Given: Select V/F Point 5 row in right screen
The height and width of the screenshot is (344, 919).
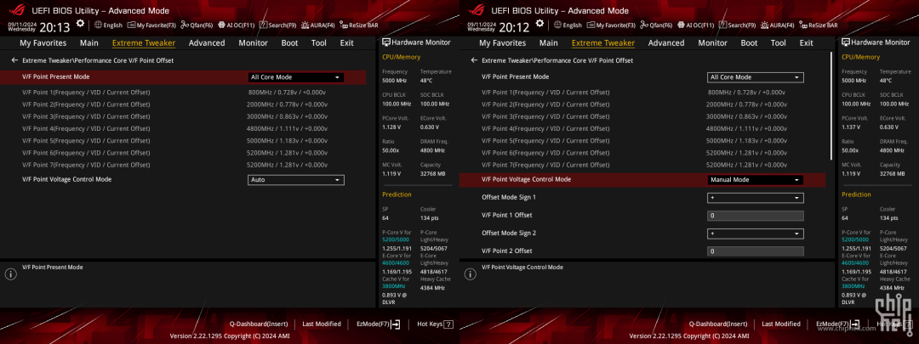Looking at the screenshot, I should 642,140.
